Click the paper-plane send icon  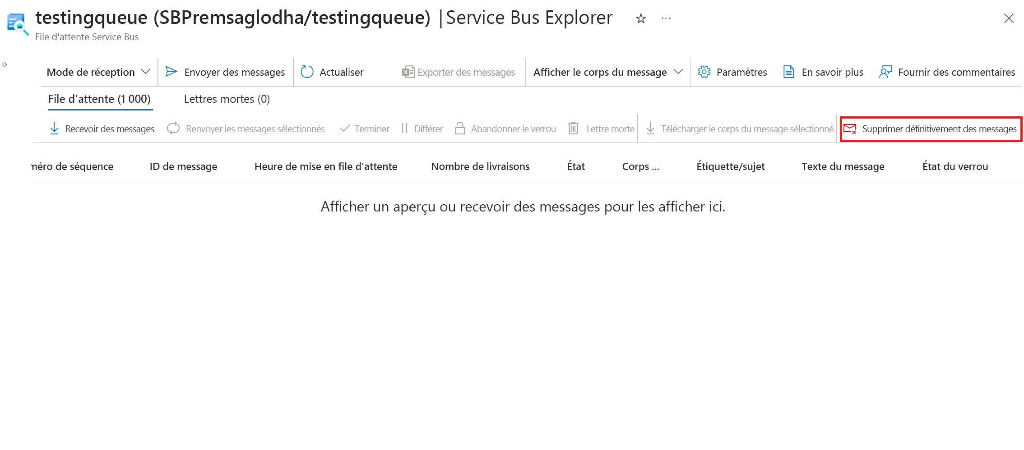(x=171, y=71)
